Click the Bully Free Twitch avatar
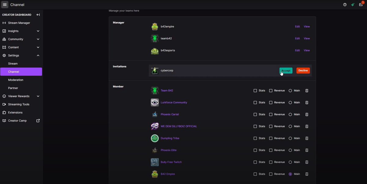367x184 pixels. 155,162
